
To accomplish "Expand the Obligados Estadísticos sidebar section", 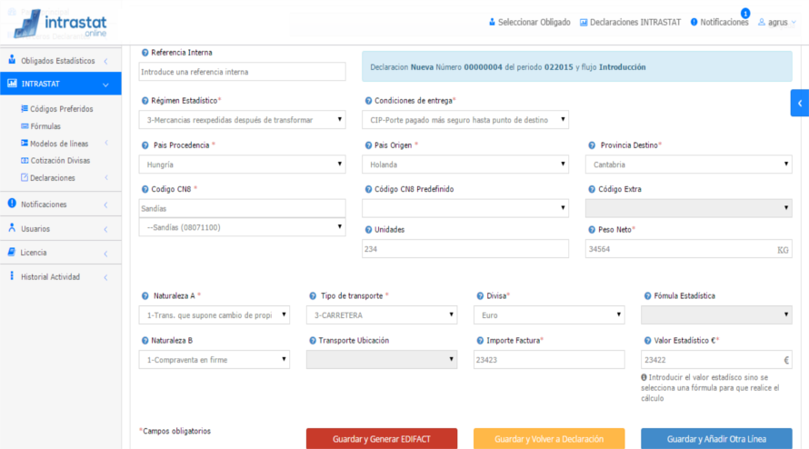I will 59,61.
